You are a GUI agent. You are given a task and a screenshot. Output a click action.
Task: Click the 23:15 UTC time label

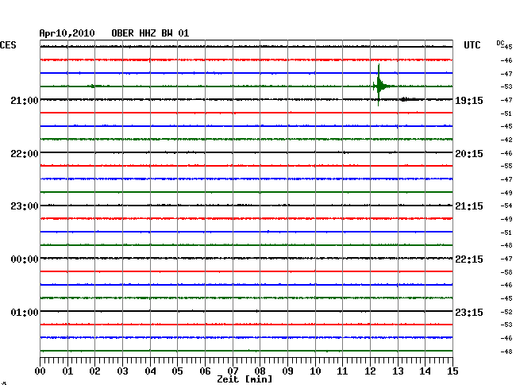(x=469, y=312)
